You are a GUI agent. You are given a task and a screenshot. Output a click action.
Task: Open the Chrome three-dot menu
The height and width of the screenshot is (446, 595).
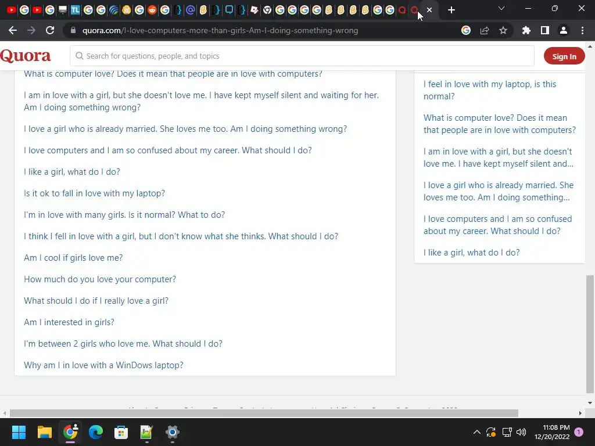pos(582,30)
